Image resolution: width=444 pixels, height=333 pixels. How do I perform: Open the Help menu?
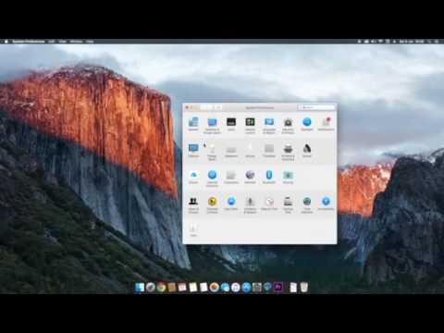[90, 42]
